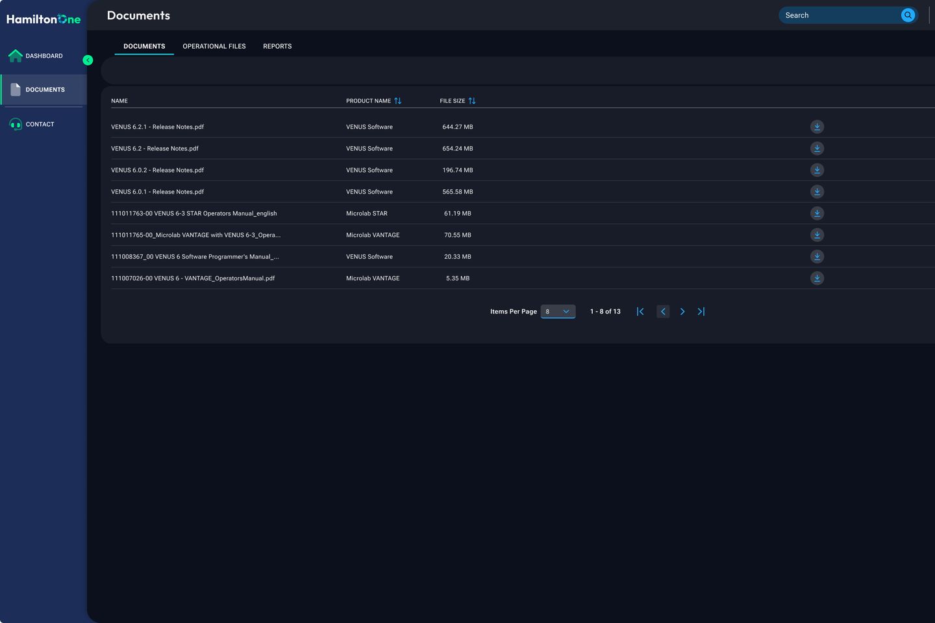Click 565.58 MB file size

tap(458, 191)
